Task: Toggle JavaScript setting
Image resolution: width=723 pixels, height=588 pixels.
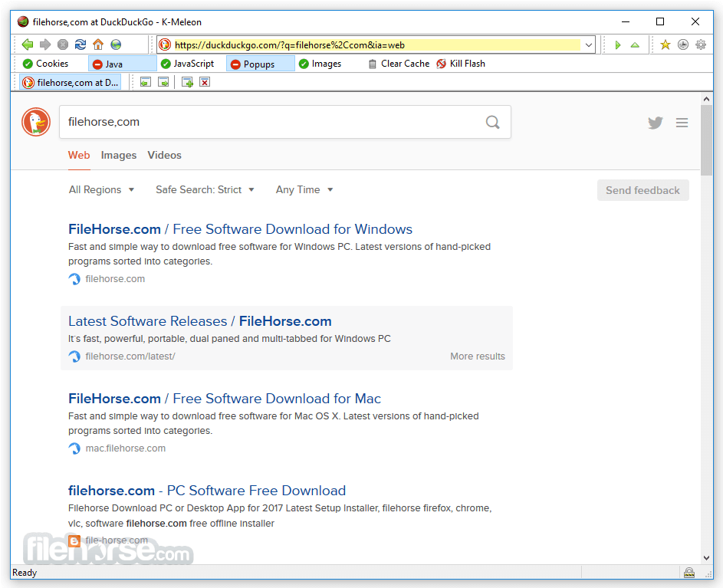Action: [x=187, y=64]
